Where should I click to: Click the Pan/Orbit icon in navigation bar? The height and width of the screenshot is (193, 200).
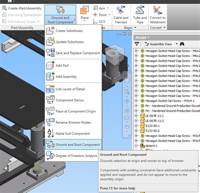[127, 101]
